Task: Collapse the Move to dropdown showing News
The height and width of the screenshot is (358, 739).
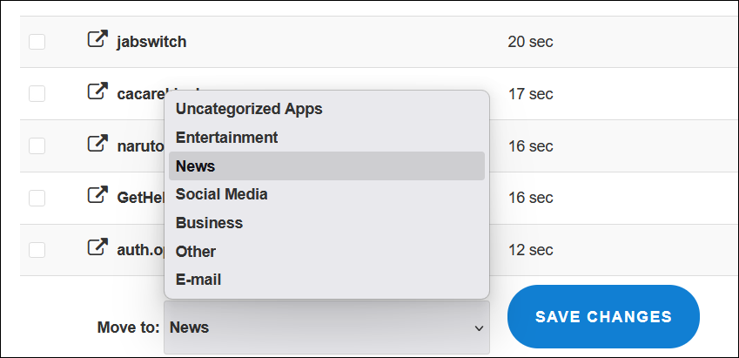Action: pos(326,328)
